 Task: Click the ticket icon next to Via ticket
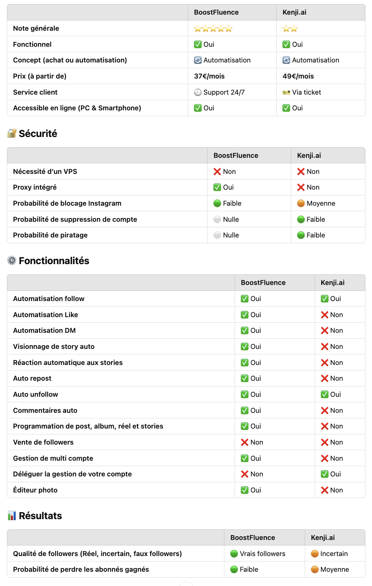(x=286, y=92)
